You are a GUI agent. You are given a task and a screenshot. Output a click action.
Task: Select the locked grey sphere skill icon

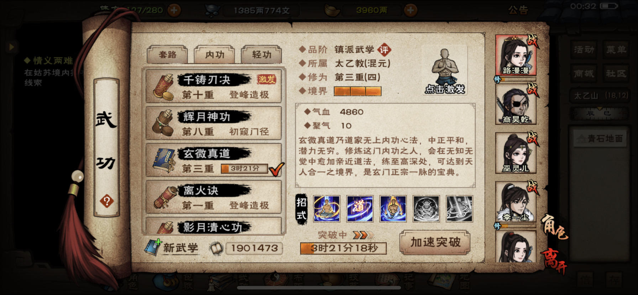[x=426, y=208]
